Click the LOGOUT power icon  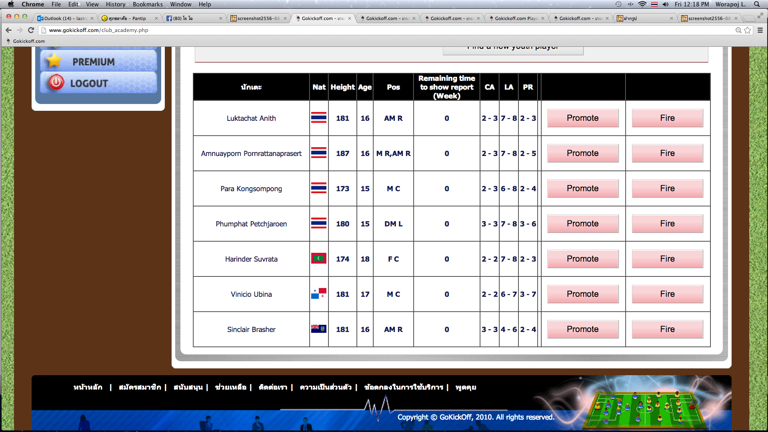click(56, 82)
